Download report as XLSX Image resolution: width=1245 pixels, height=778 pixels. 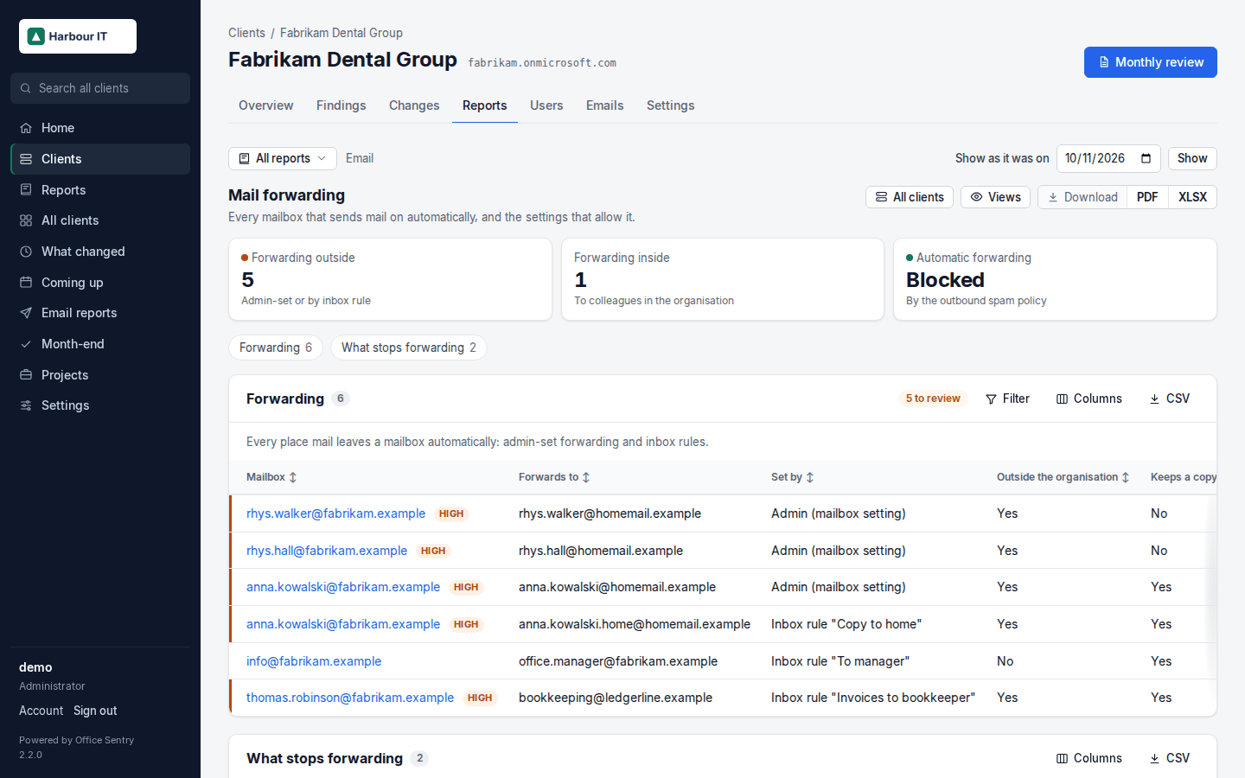1192,197
